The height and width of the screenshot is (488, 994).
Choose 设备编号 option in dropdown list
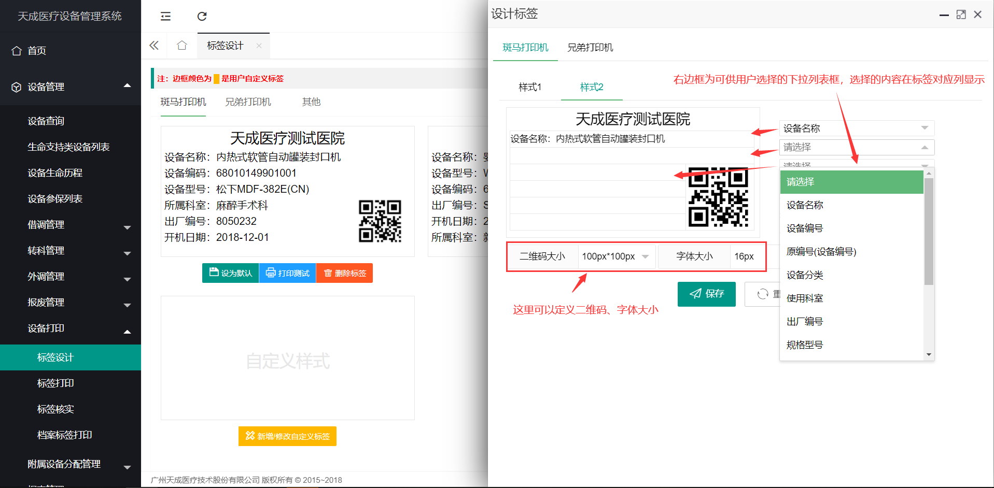tap(851, 228)
